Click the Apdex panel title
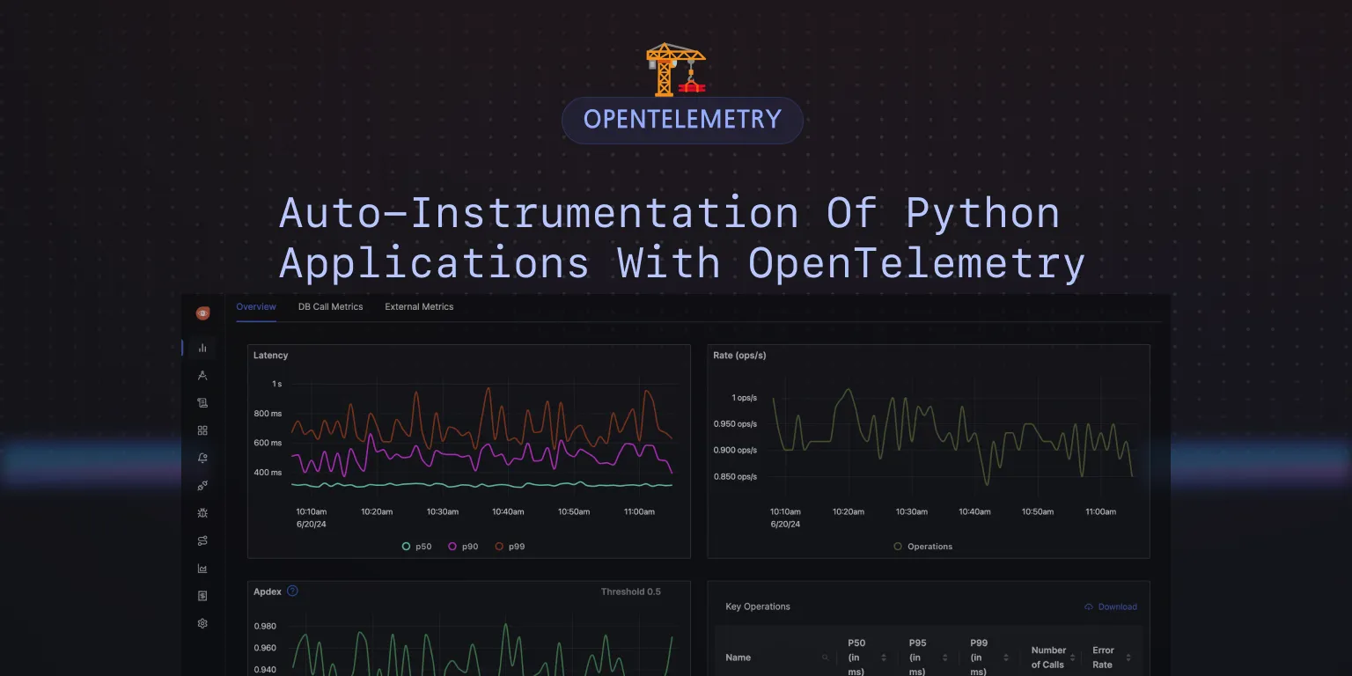 (268, 591)
